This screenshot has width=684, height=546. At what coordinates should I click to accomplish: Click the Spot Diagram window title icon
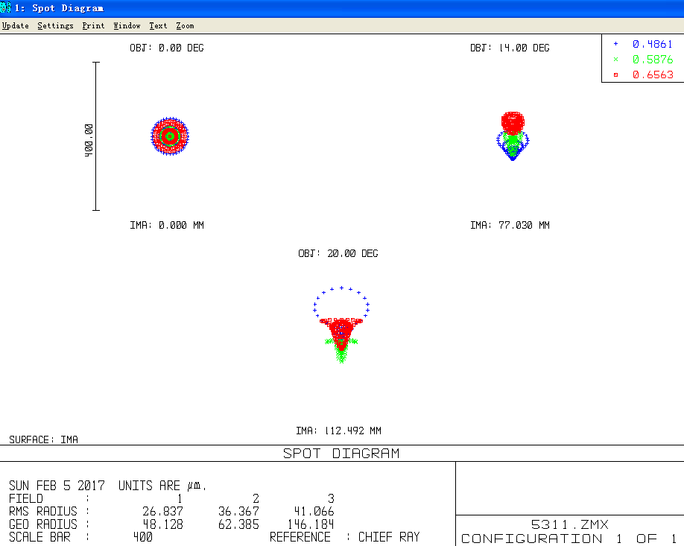[x=6, y=8]
